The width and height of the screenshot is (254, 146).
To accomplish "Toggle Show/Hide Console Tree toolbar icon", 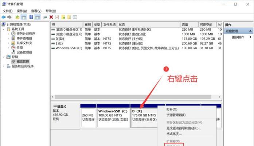I will 24,17.
